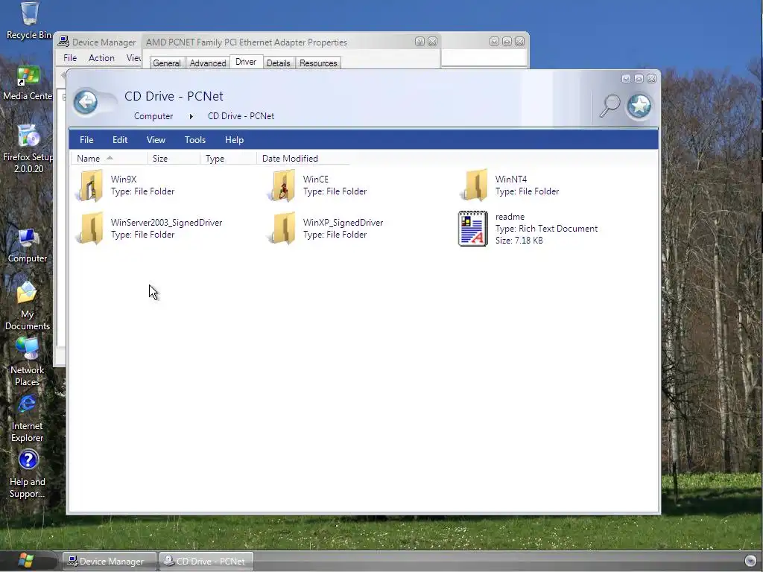Select the WinCE folder icon
The height and width of the screenshot is (572, 763).
[282, 185]
